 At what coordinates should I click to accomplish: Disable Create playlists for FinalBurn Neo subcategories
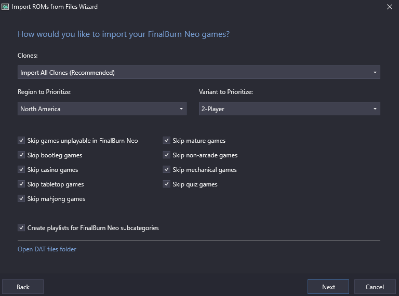coord(21,228)
